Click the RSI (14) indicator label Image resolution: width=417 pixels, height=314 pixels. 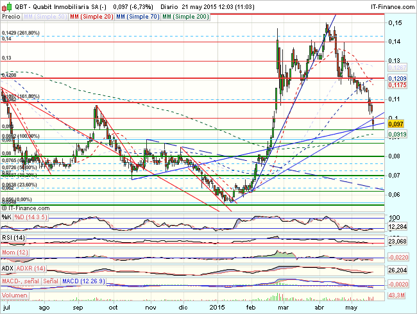point(13,237)
